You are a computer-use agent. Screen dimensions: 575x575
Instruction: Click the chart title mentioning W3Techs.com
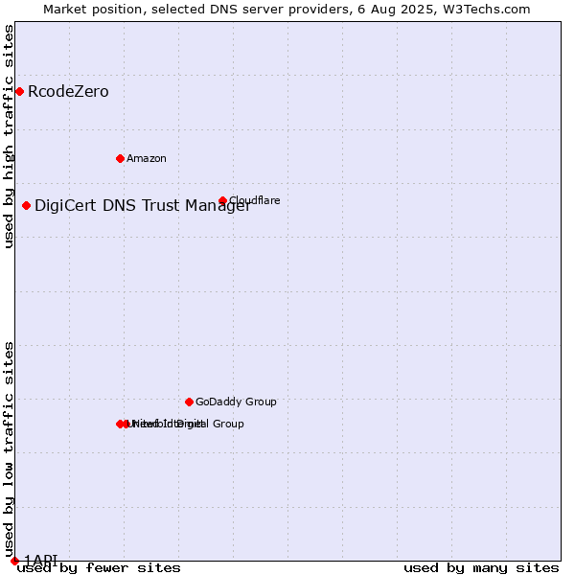point(287,10)
